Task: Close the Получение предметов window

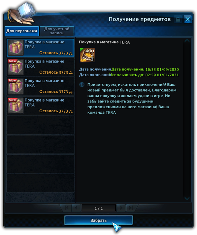Action: [x=188, y=19]
